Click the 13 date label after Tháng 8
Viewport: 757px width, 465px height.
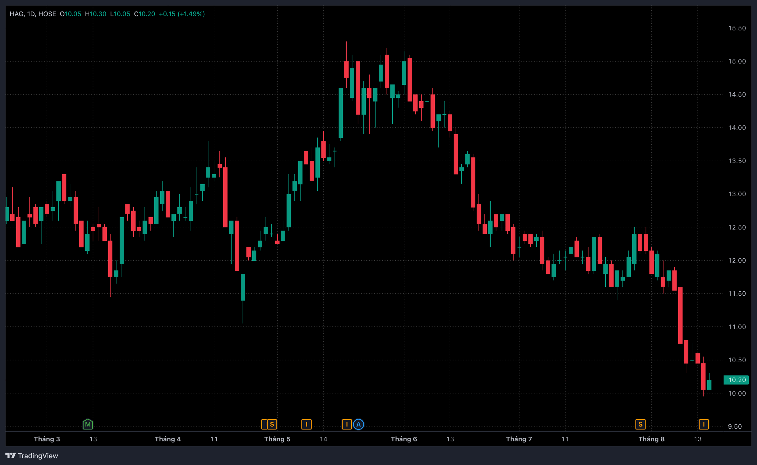698,439
